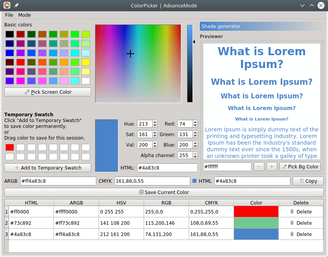
Task: Delete the #4a83c8 saved color
Action: tap(301, 234)
